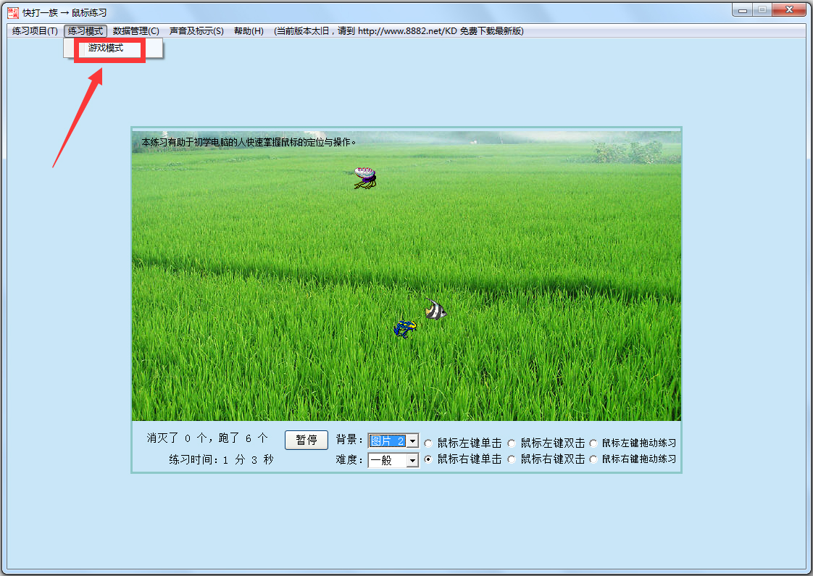813x576 pixels.
Task: Select 鼠标右键拖动练习 mode
Action: pyautogui.click(x=594, y=459)
